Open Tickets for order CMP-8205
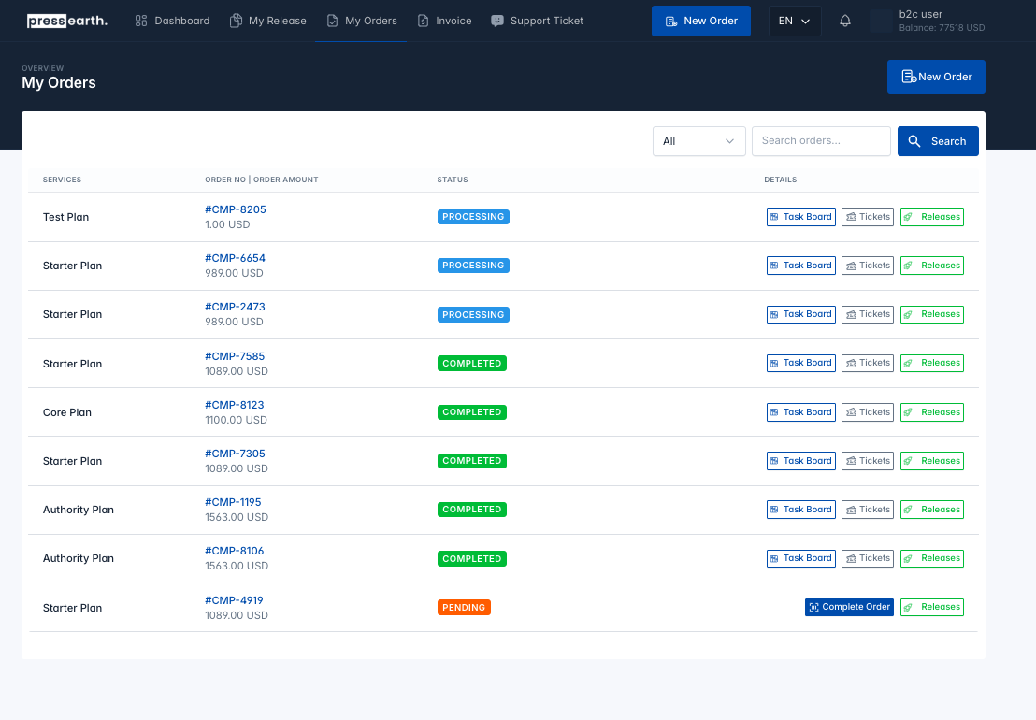The height and width of the screenshot is (720, 1036). coord(868,217)
